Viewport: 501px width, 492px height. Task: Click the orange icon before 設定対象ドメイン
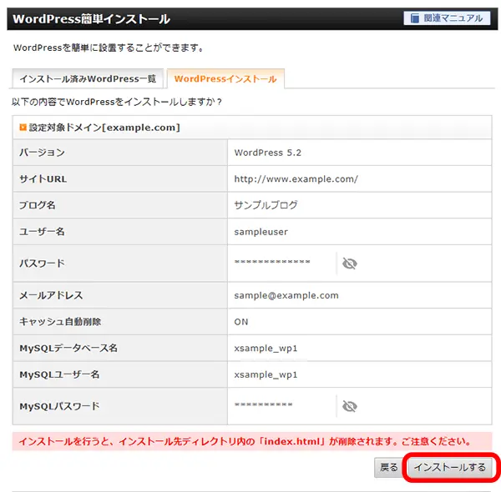pyautogui.click(x=23, y=128)
